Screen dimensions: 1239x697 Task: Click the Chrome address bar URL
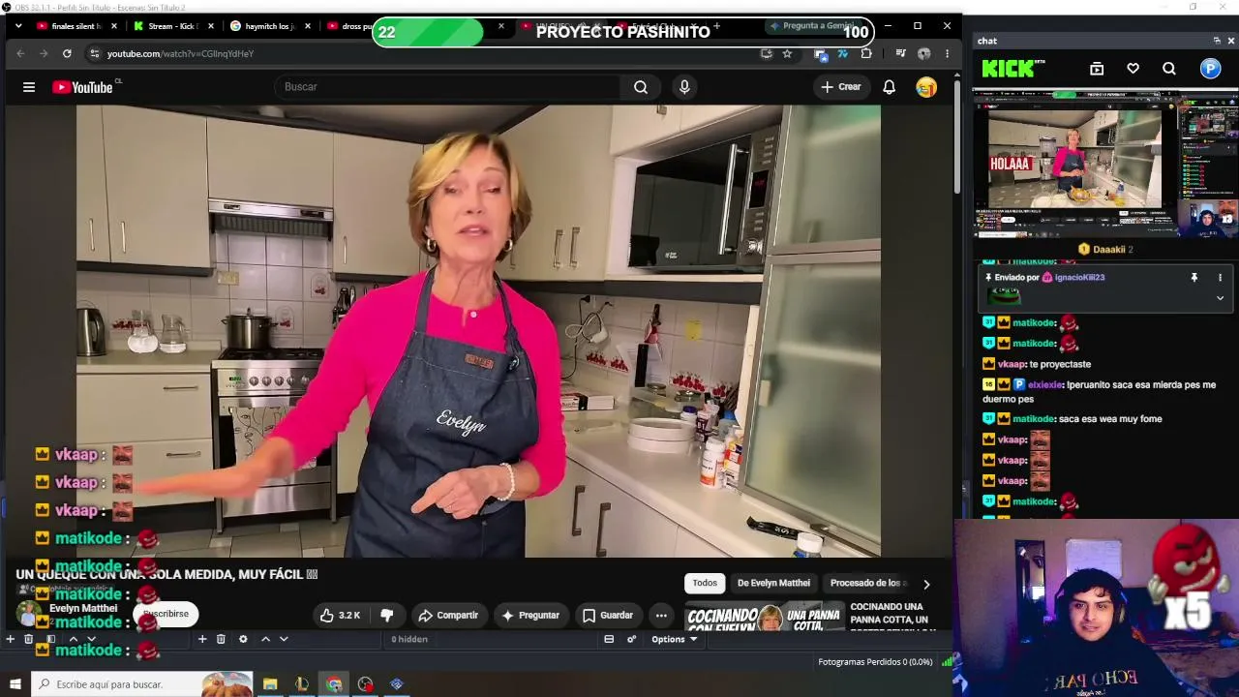click(180, 53)
